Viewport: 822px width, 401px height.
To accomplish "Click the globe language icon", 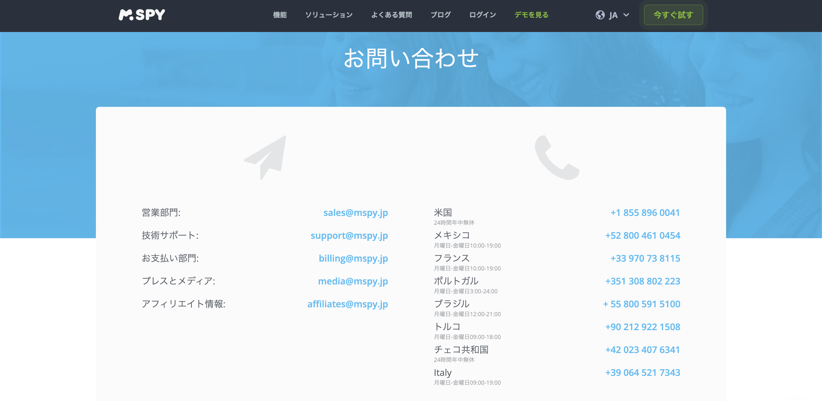I will coord(600,15).
